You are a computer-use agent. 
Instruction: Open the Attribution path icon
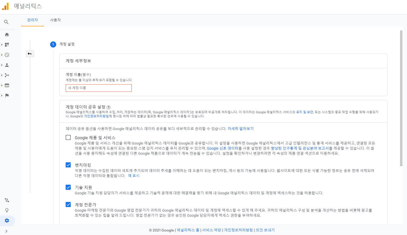pyautogui.click(x=7, y=200)
